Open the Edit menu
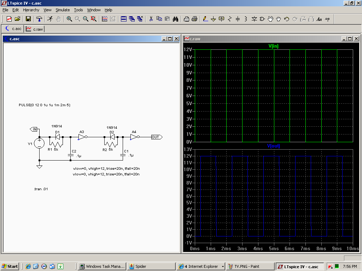The width and height of the screenshot is (362, 271). [x=16, y=10]
